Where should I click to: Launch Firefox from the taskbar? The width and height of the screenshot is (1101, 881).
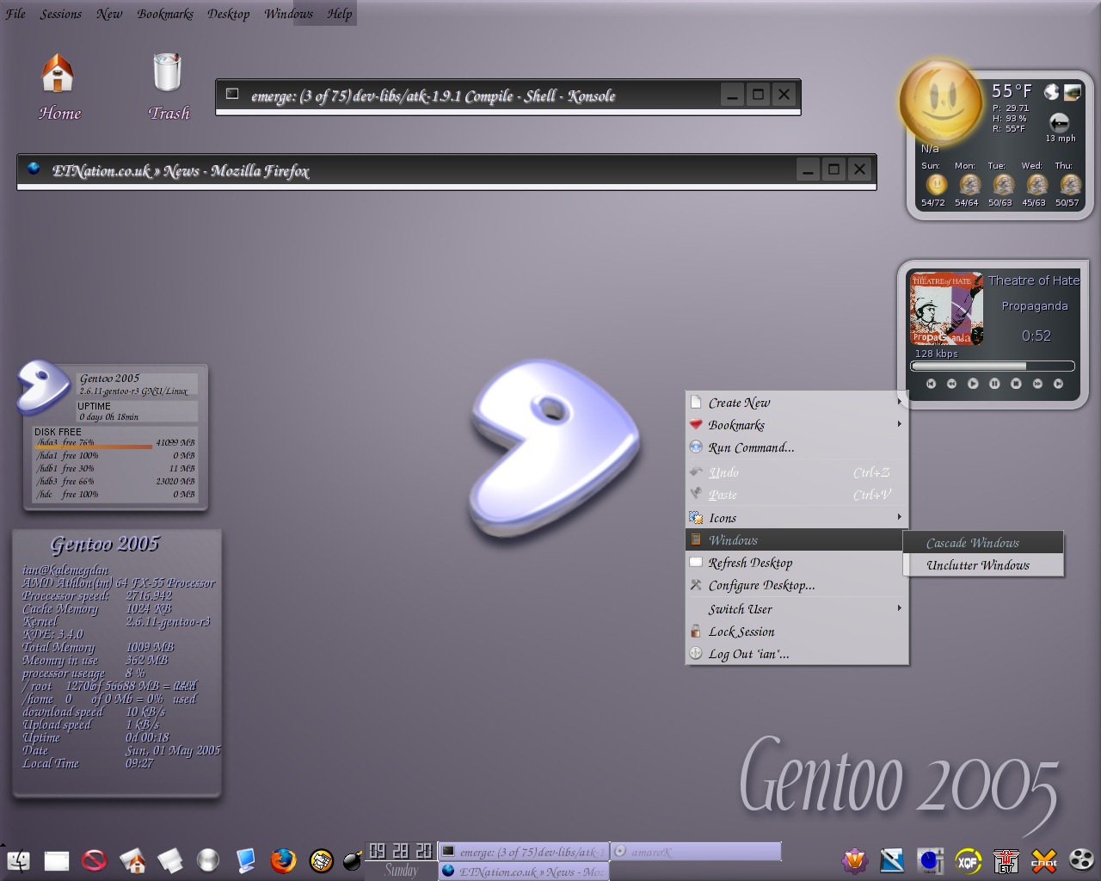282,860
